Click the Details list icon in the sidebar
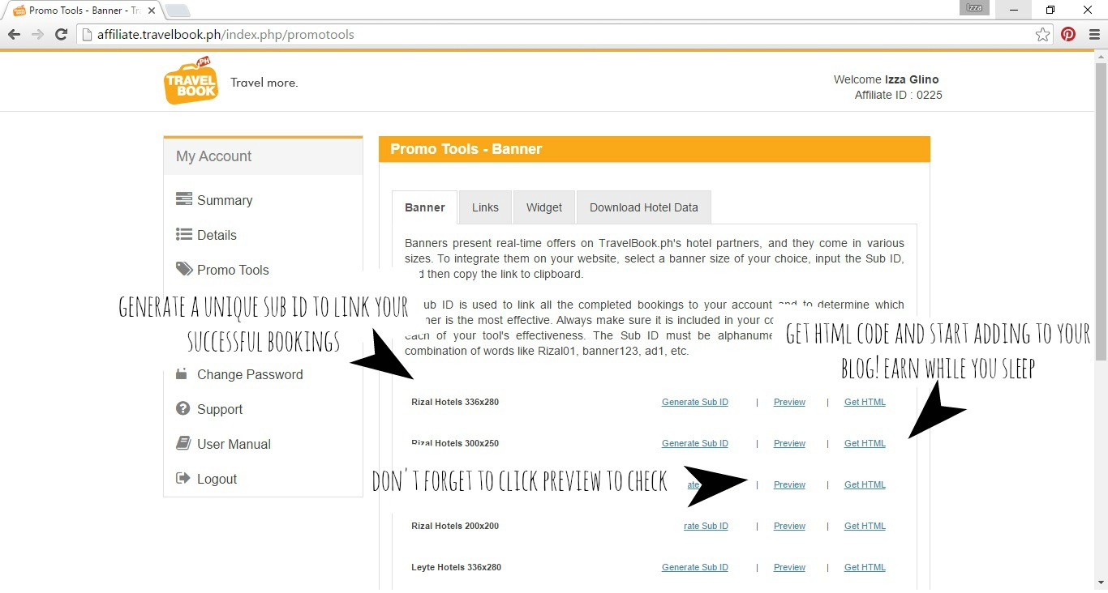The width and height of the screenshot is (1108, 593). tap(184, 234)
